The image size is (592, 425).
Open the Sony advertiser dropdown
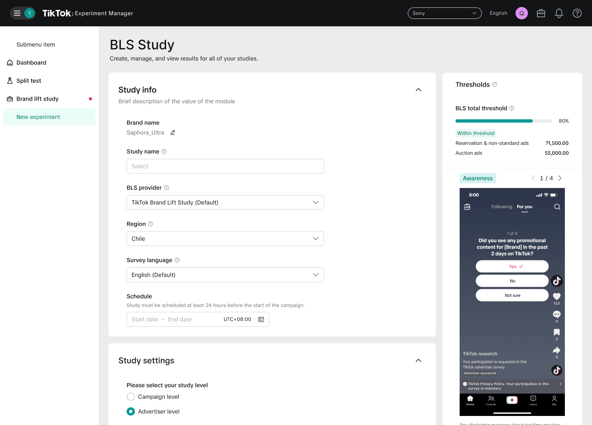(444, 13)
